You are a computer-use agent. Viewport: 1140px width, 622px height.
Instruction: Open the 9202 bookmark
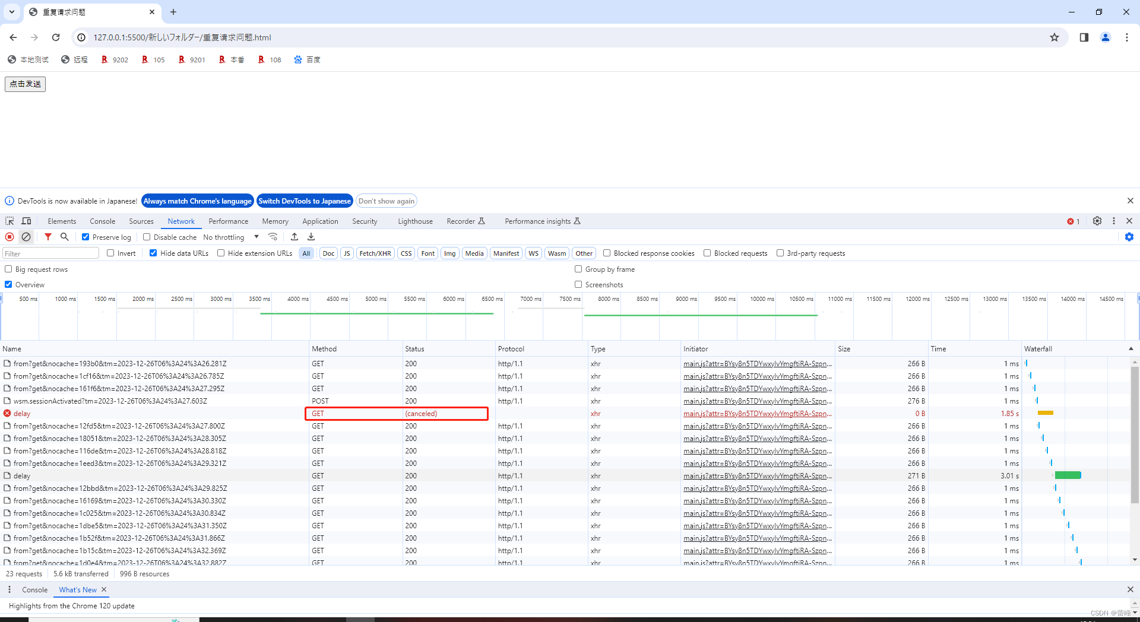coord(115,59)
